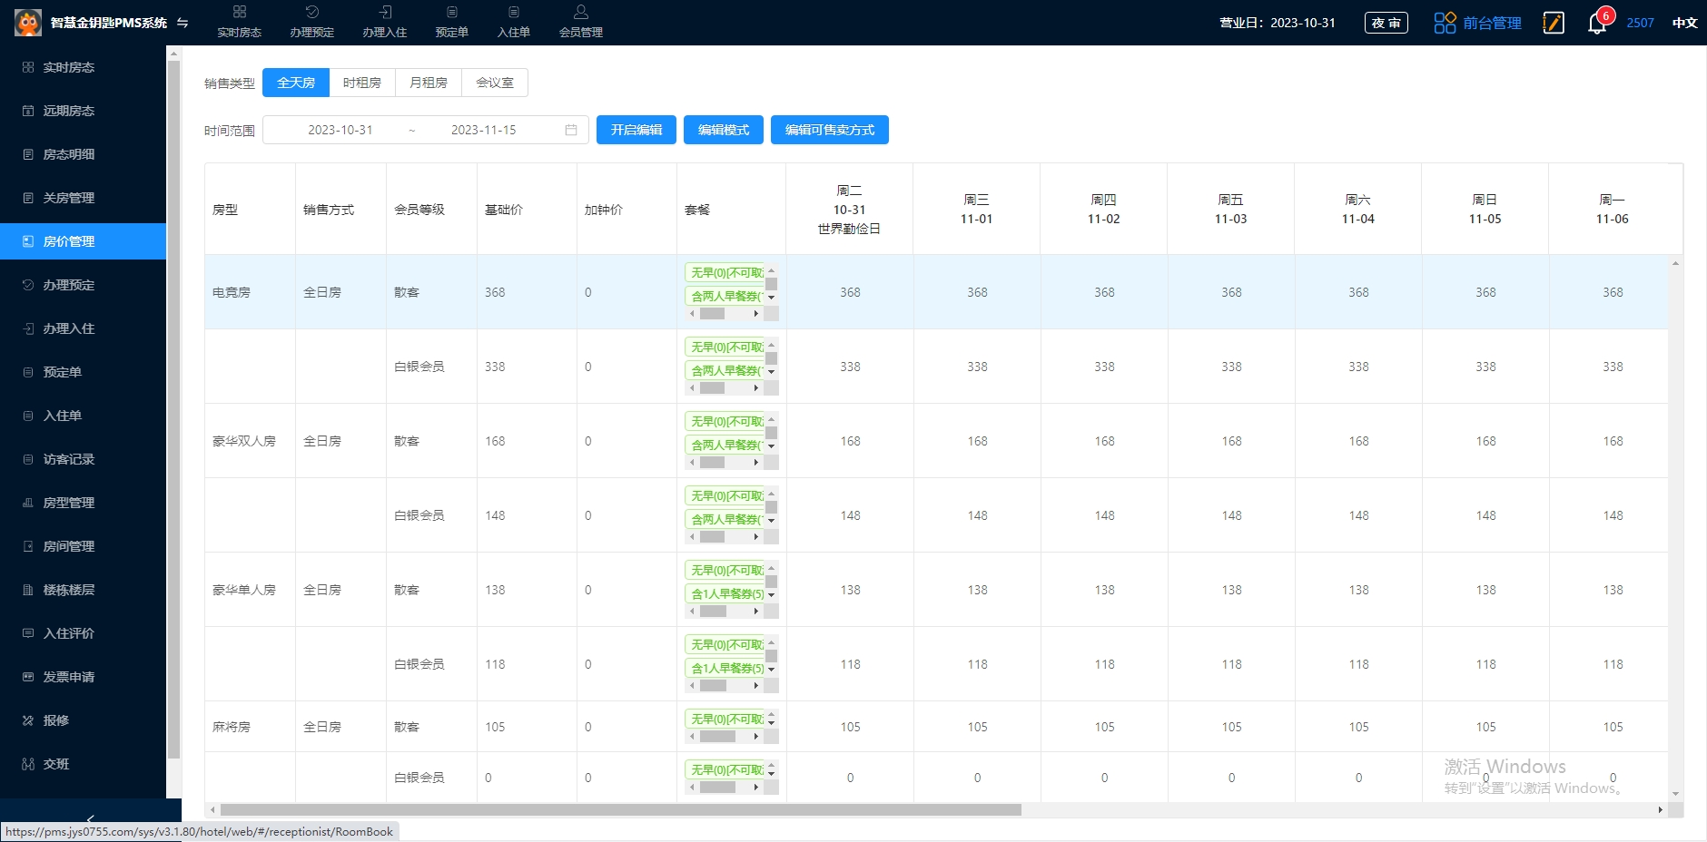The image size is (1707, 842).
Task: Click the calendar icon in date range
Action: point(571,130)
